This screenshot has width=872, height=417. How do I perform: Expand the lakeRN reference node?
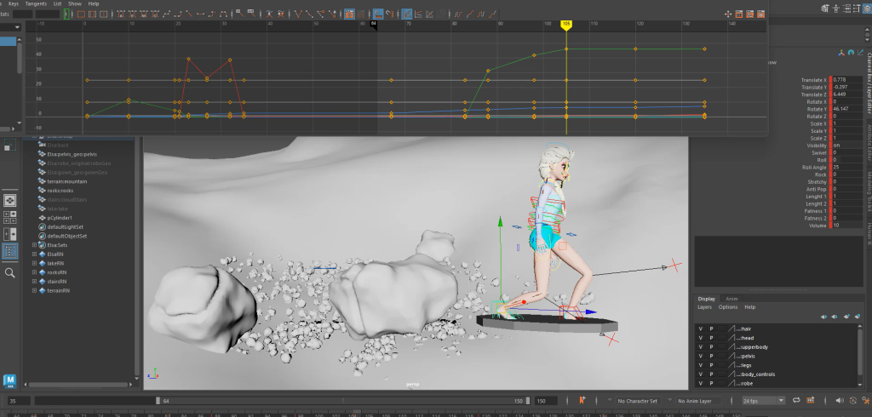coord(34,263)
